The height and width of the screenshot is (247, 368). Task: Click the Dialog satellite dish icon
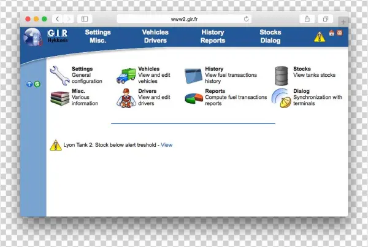click(281, 98)
